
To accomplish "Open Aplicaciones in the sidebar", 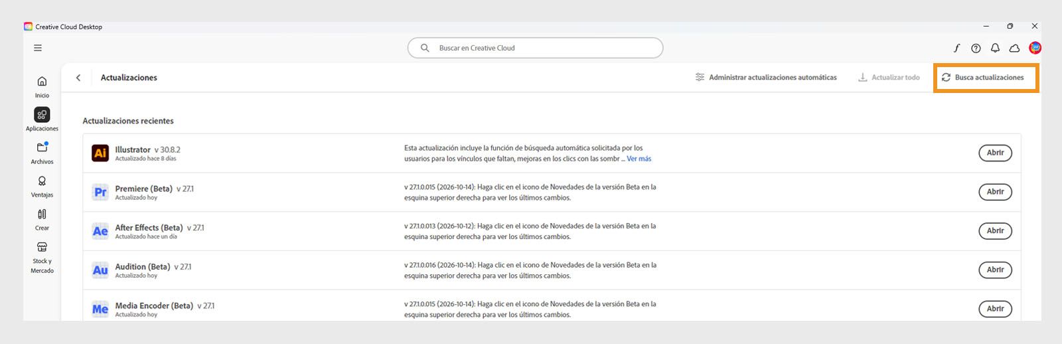I will click(42, 120).
